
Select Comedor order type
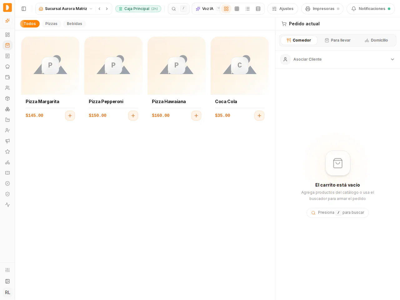point(299,40)
